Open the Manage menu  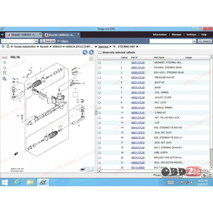pyautogui.click(x=176, y=34)
